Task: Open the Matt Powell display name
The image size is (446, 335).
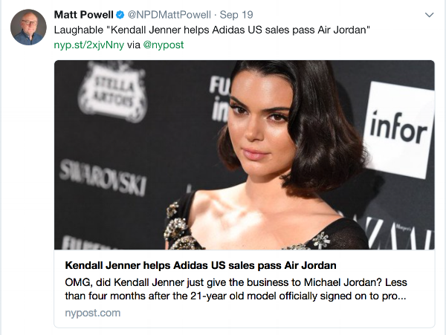Action: (83, 15)
